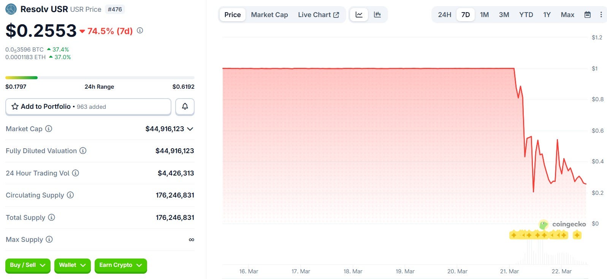Click the $0.6192 range high value
The width and height of the screenshot is (607, 279).
[x=184, y=86]
